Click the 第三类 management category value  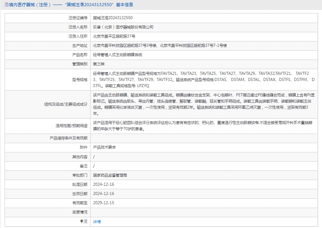point(99,64)
